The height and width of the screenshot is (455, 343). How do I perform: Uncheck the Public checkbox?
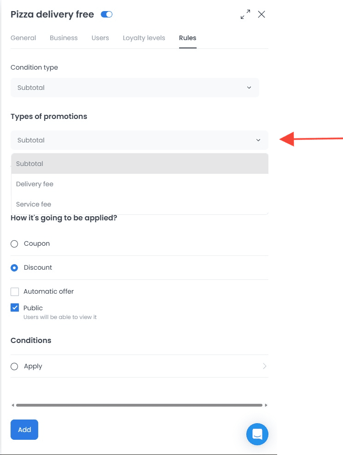[15, 307]
